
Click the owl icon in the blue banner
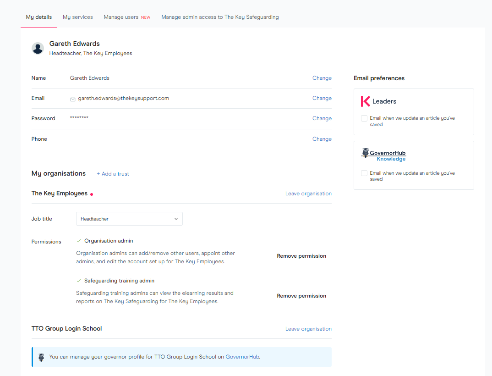(41, 357)
